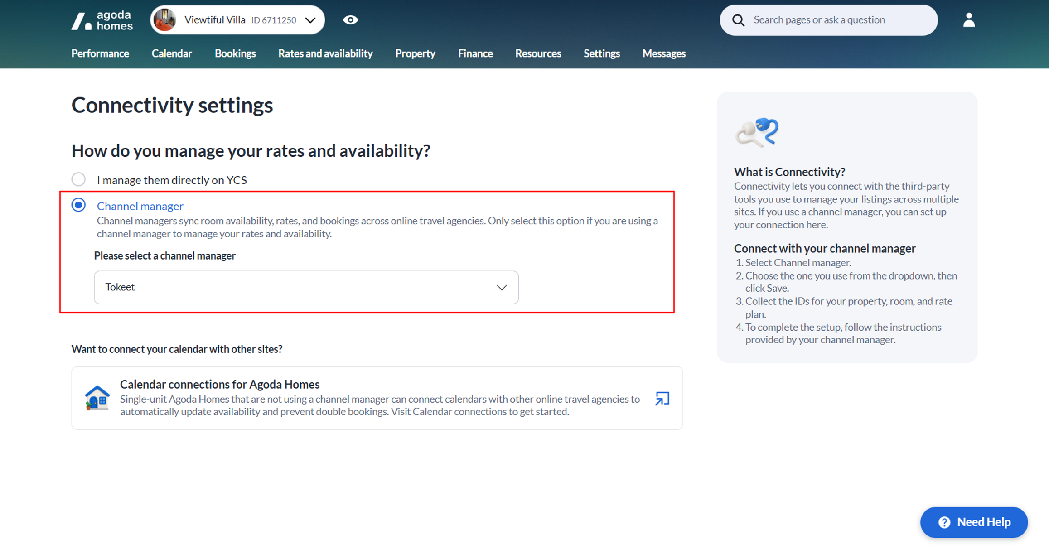Click the How do you manage your rates heading
The height and width of the screenshot is (559, 1049).
251,151
